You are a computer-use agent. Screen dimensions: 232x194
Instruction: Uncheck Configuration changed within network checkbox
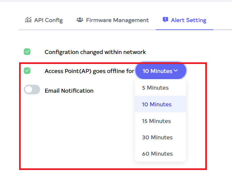click(x=27, y=52)
